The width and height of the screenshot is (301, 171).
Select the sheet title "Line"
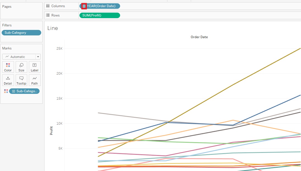(53, 28)
